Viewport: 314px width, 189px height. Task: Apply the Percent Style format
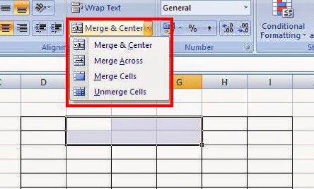192,28
